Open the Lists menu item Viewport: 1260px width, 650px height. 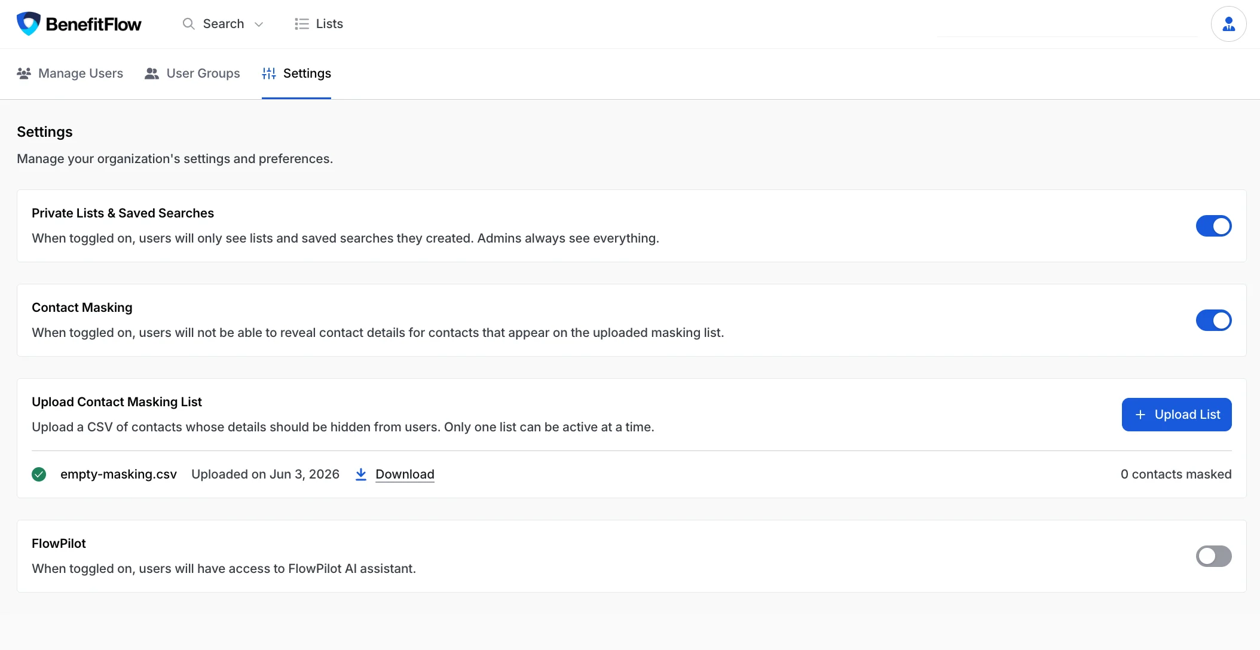319,24
